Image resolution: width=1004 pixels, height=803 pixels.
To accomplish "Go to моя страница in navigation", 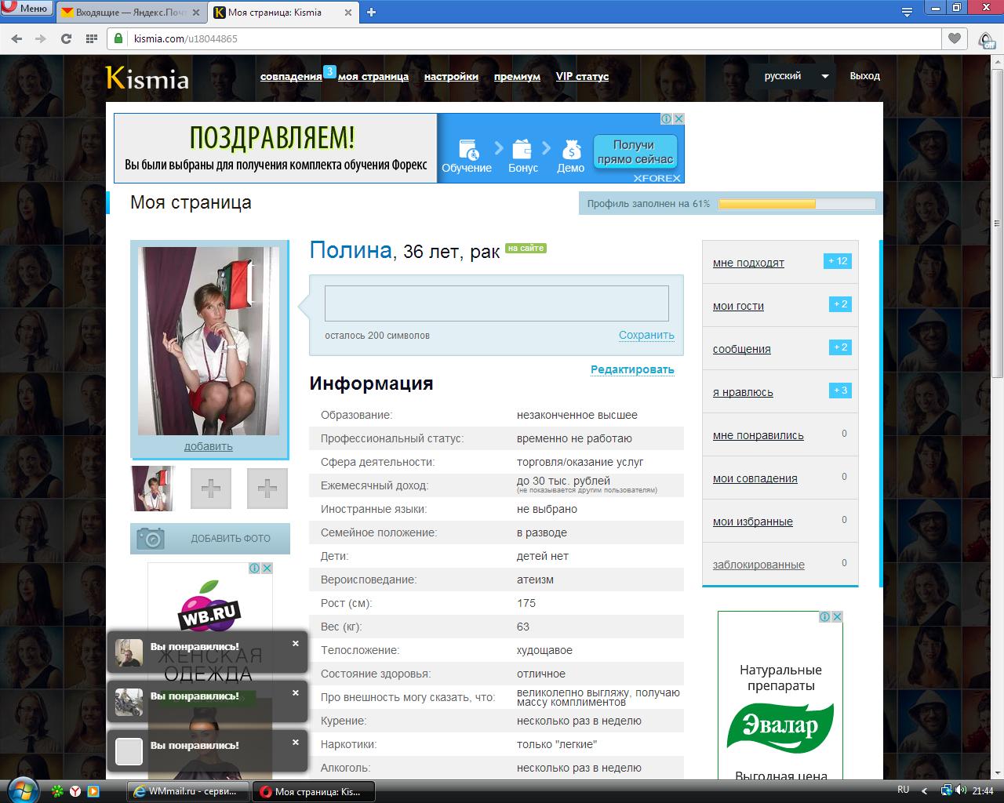I will pos(373,77).
